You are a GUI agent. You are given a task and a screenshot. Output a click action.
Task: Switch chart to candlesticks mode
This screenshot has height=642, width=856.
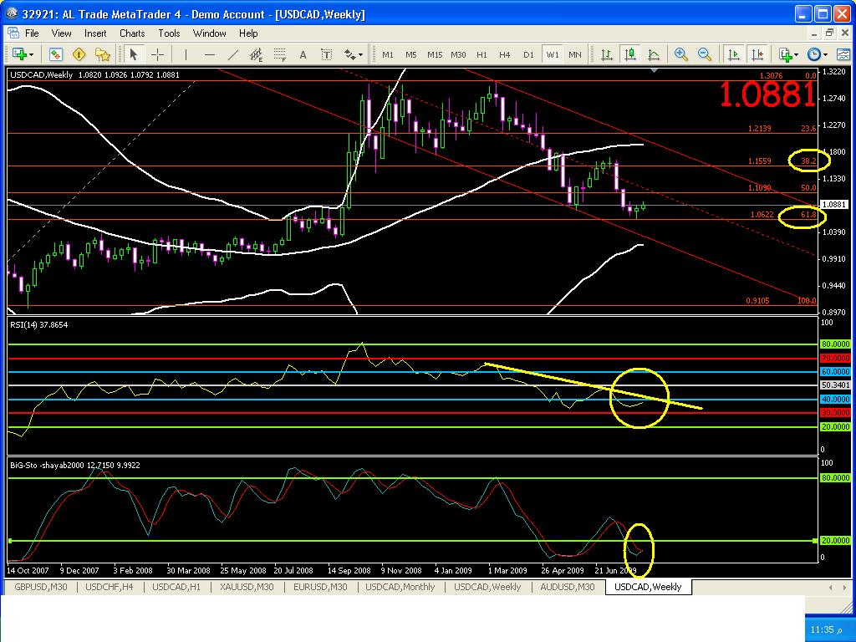click(630, 54)
